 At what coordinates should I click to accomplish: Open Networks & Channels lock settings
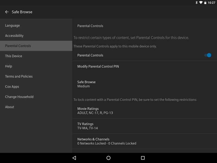coord(145,141)
